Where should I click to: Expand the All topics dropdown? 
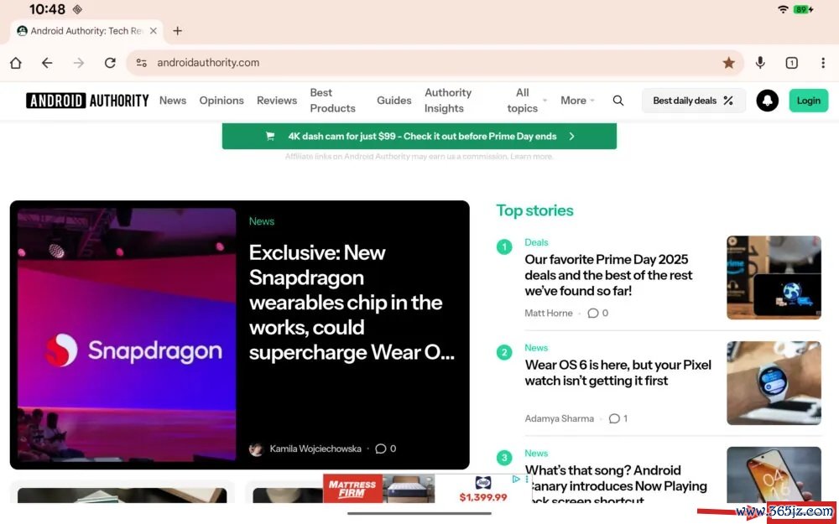coord(527,101)
